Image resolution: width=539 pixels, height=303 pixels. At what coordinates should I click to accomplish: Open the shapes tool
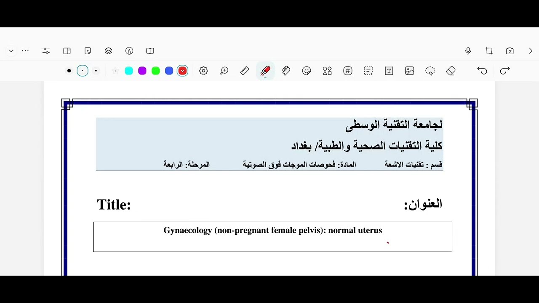(x=327, y=71)
